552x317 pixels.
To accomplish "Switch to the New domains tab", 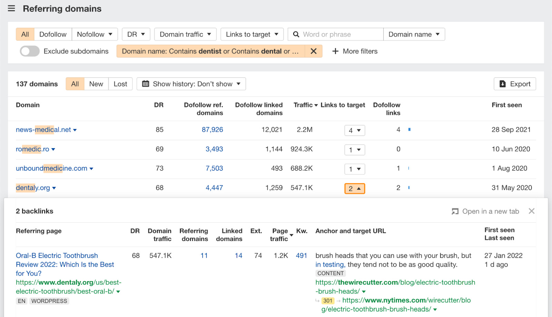I will coord(96,83).
